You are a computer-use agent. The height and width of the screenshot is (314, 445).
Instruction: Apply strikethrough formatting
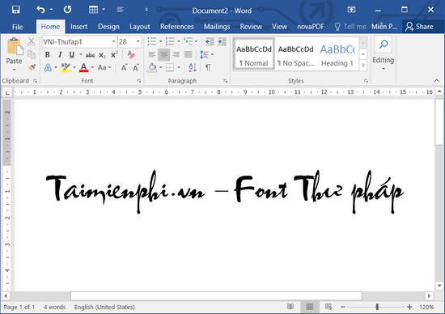point(90,55)
